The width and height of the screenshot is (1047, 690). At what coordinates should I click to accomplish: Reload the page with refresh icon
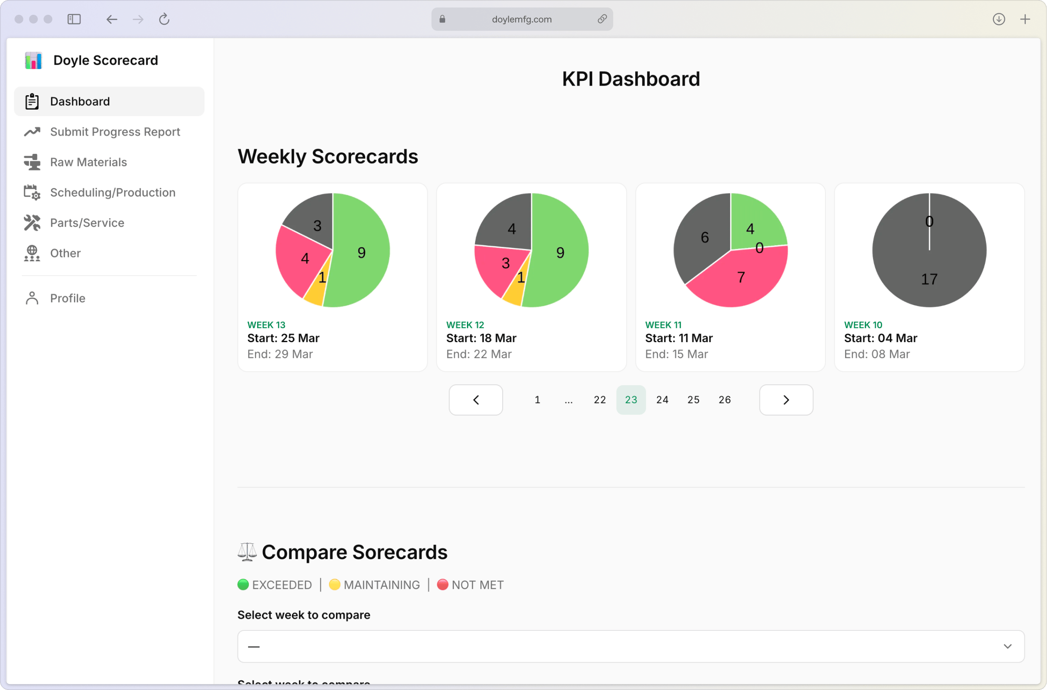164,20
